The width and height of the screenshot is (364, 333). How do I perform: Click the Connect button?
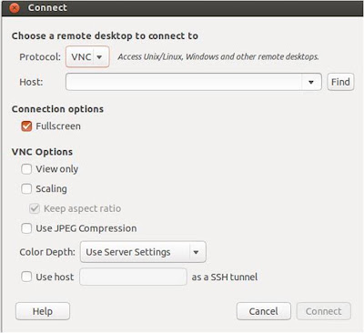(x=324, y=311)
